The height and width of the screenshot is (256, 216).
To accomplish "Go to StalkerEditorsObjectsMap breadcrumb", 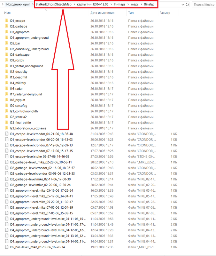I will (x=53, y=4).
